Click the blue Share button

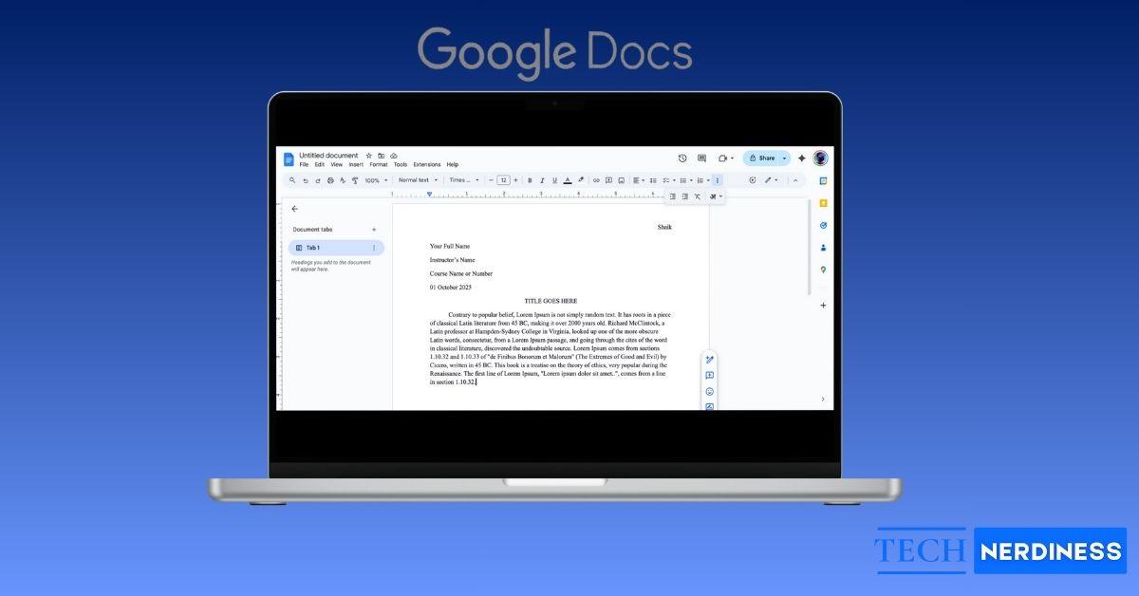[x=763, y=158]
